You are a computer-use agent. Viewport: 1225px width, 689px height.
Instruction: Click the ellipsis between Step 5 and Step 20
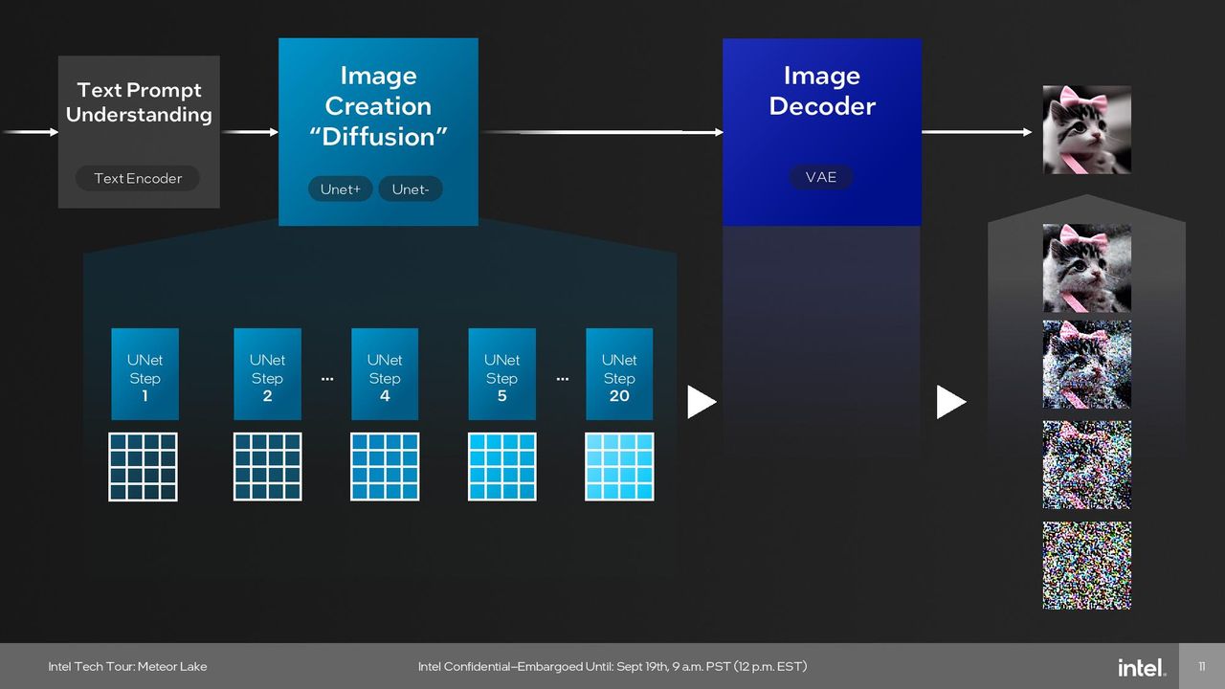pyautogui.click(x=562, y=379)
